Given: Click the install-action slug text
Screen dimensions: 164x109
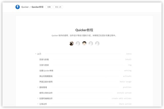Looking at the screenshot, I should pos(124,93).
